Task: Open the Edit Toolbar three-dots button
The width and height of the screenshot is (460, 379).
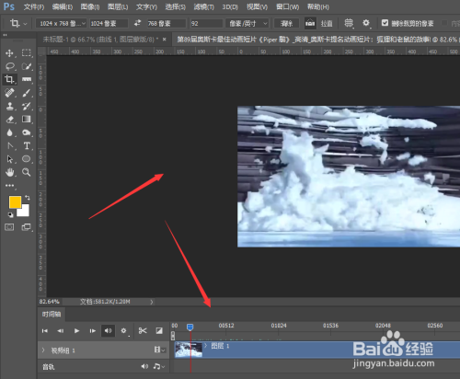Action: tap(9, 186)
